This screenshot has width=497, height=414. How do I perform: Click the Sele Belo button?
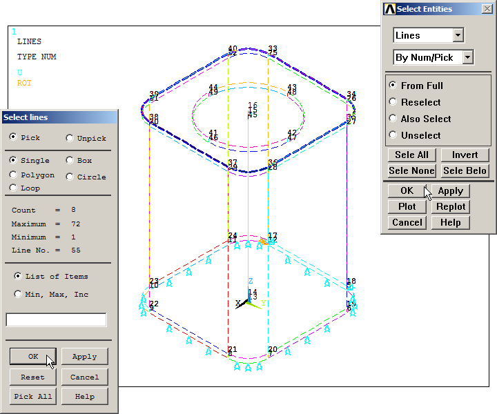(x=465, y=170)
